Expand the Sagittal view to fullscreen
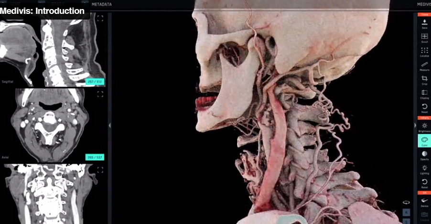This screenshot has height=224, width=431. 100,18
